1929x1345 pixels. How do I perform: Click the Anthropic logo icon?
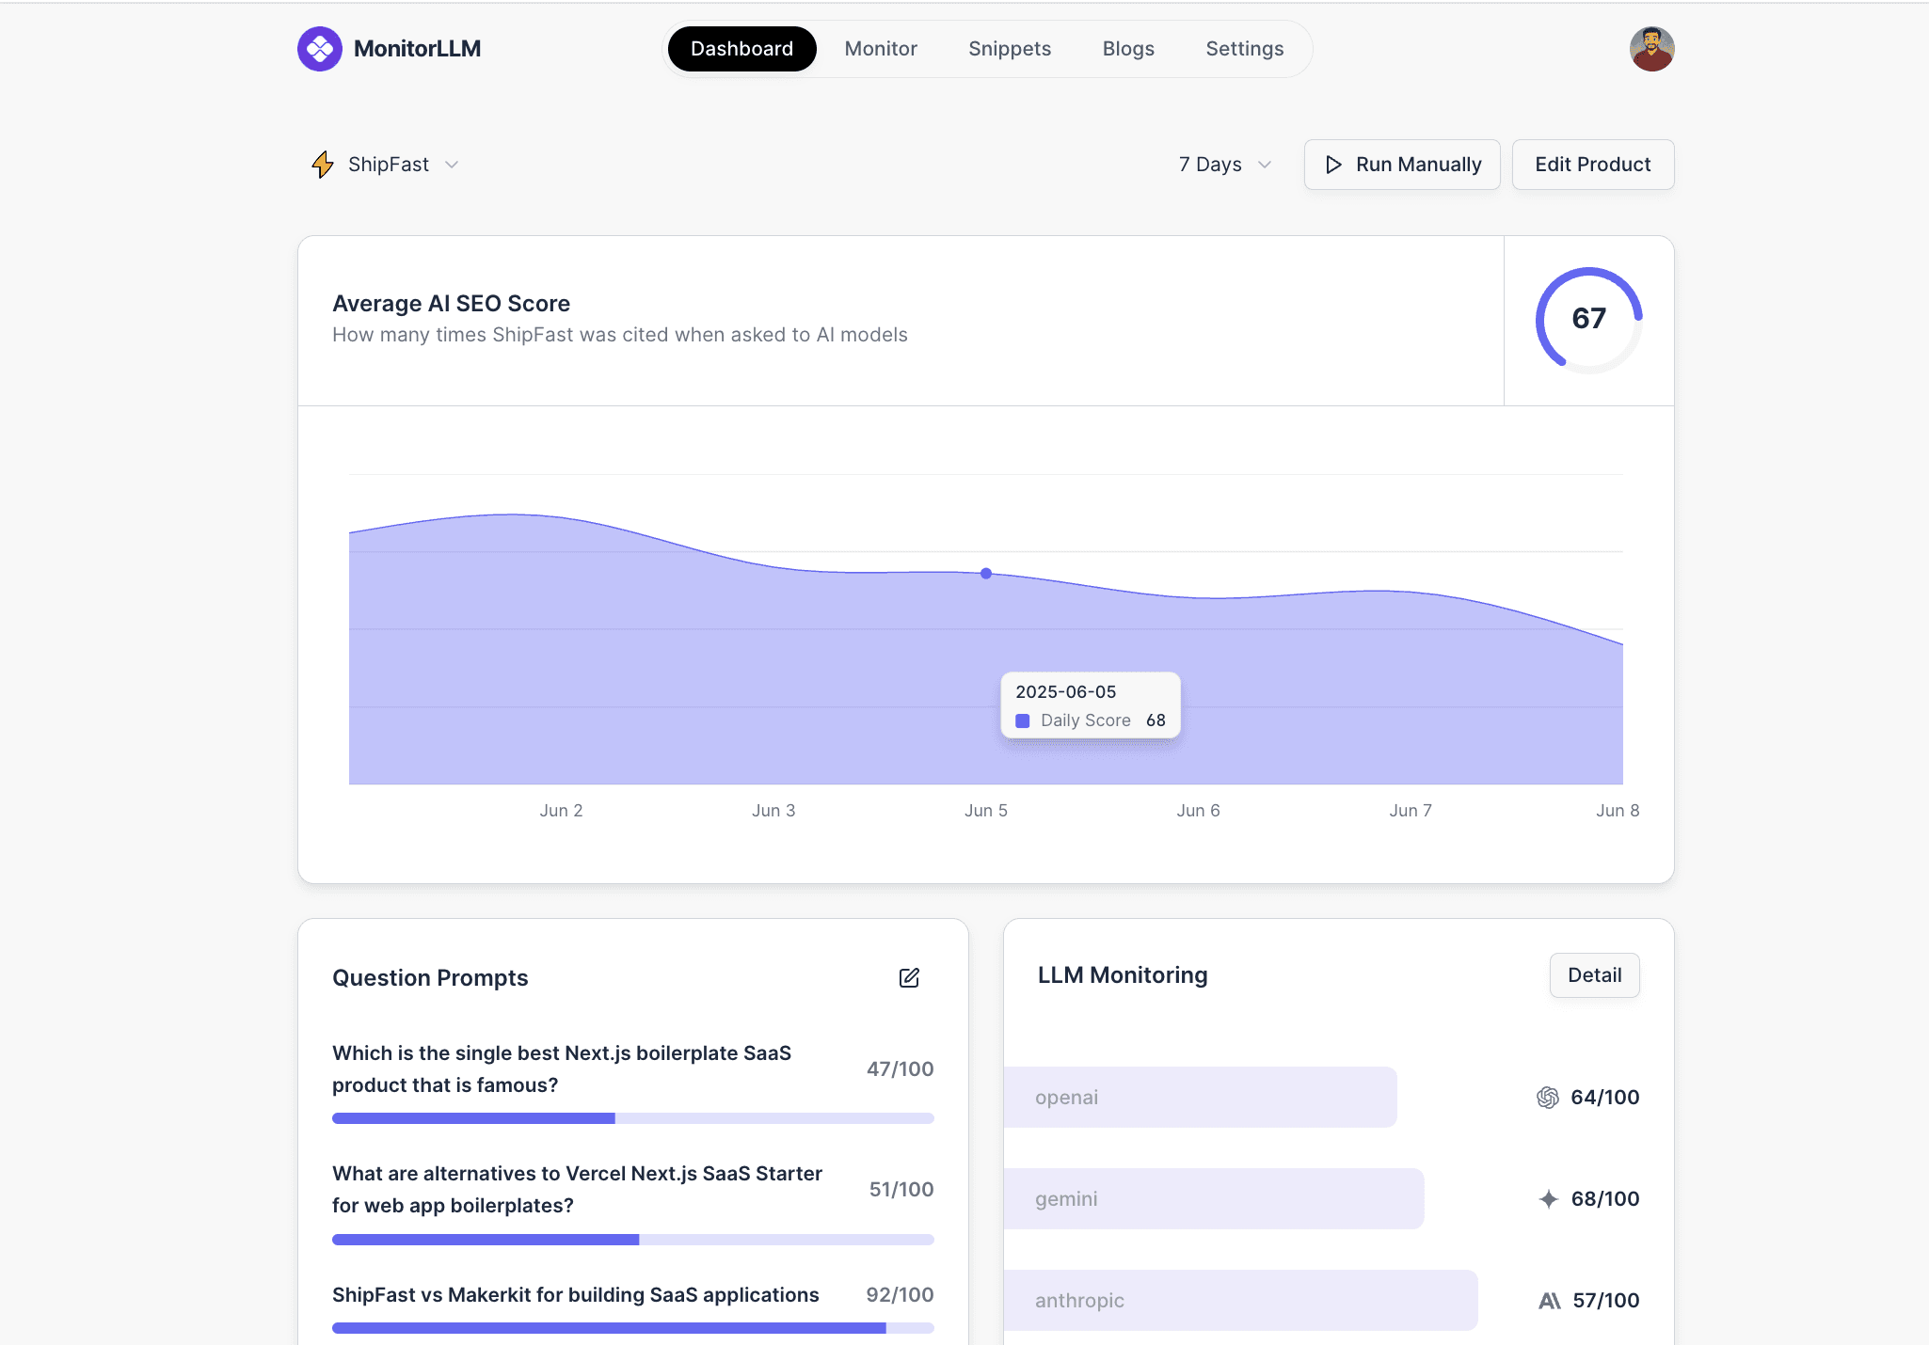(1549, 1301)
